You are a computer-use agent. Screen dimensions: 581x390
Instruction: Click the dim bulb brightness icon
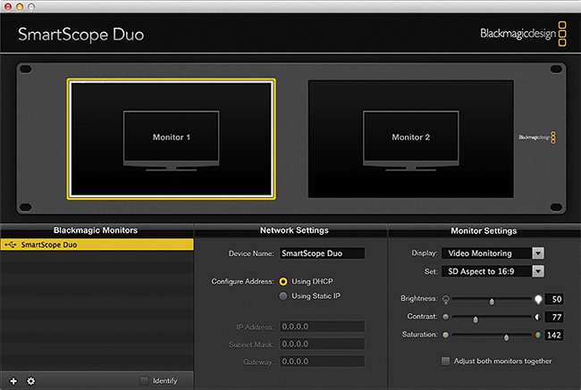coord(446,300)
